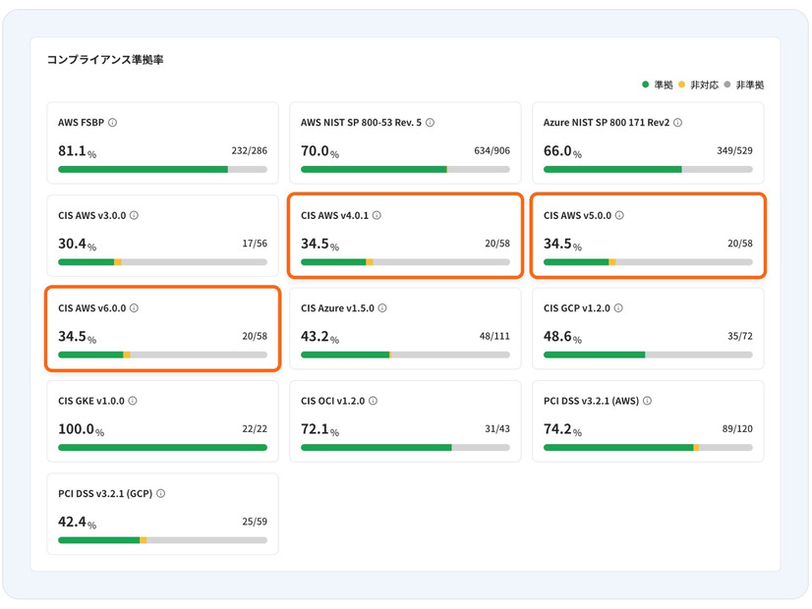Toggle the green 準拠 legend item
The width and height of the screenshot is (812, 609).
click(x=658, y=85)
